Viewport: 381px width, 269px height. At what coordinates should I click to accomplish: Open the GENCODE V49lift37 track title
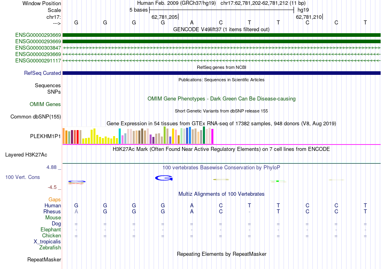point(221,29)
